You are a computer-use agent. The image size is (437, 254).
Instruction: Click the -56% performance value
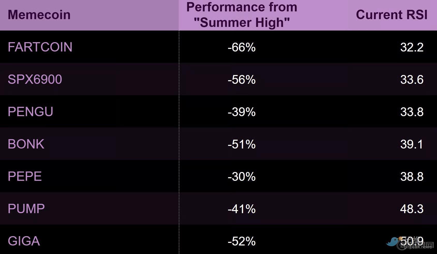click(x=242, y=80)
